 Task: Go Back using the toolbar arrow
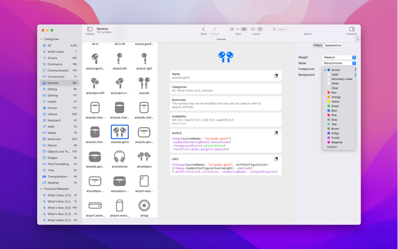[x=204, y=29]
